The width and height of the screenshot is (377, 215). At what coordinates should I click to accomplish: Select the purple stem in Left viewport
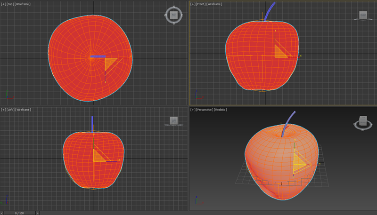(92, 124)
